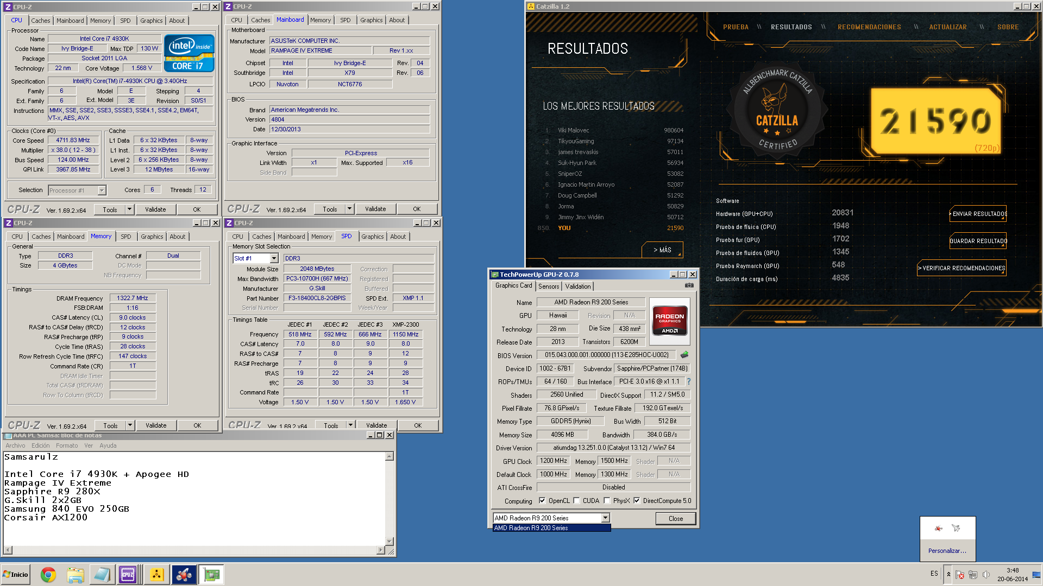Click the molecule icon in tray popup
This screenshot has width=1043, height=586.
pyautogui.click(x=939, y=528)
